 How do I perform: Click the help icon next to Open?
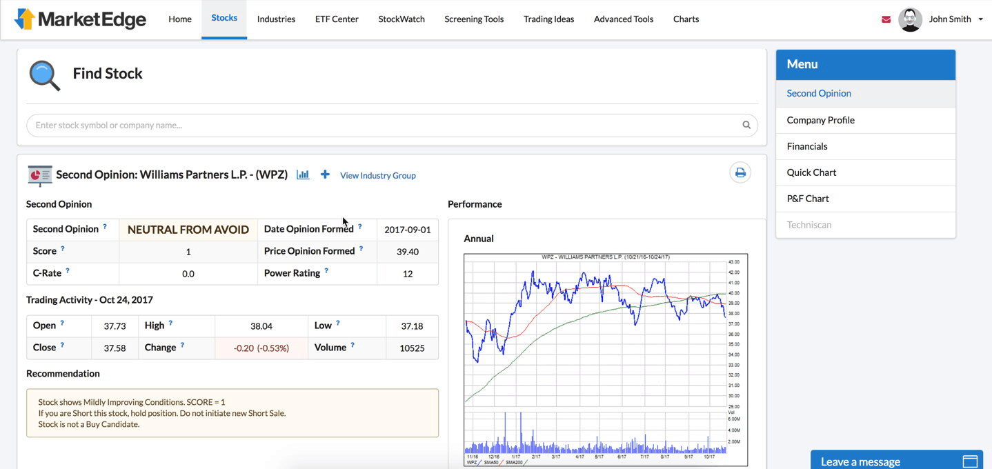tap(62, 323)
